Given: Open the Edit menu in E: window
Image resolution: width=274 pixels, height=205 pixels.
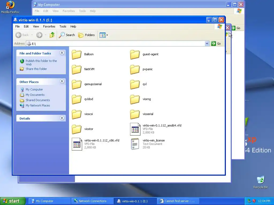Looking at the screenshot, I should point(26,26).
